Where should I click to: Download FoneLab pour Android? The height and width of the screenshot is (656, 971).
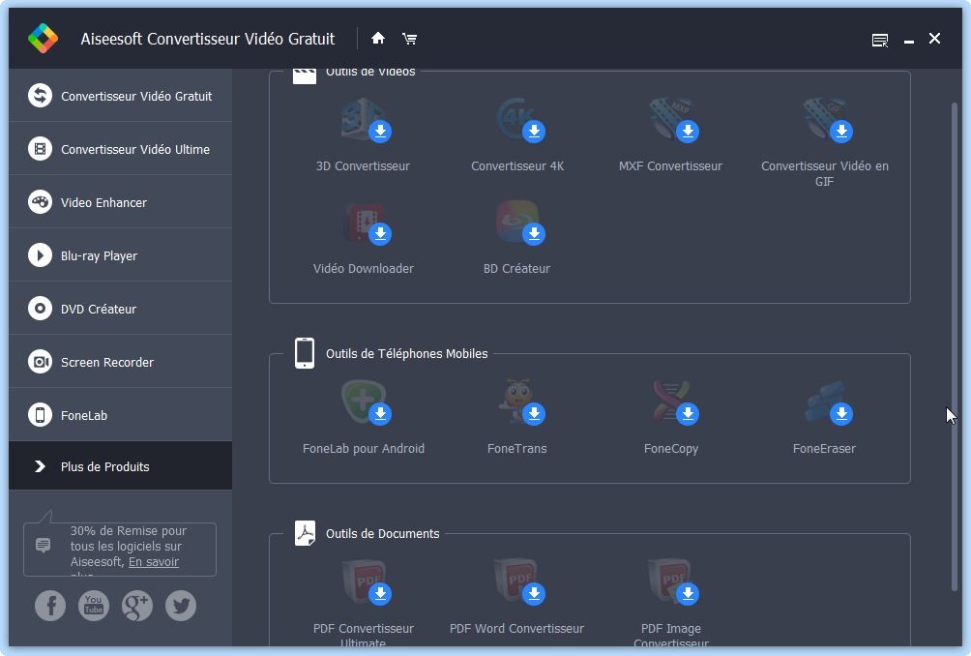(380, 414)
